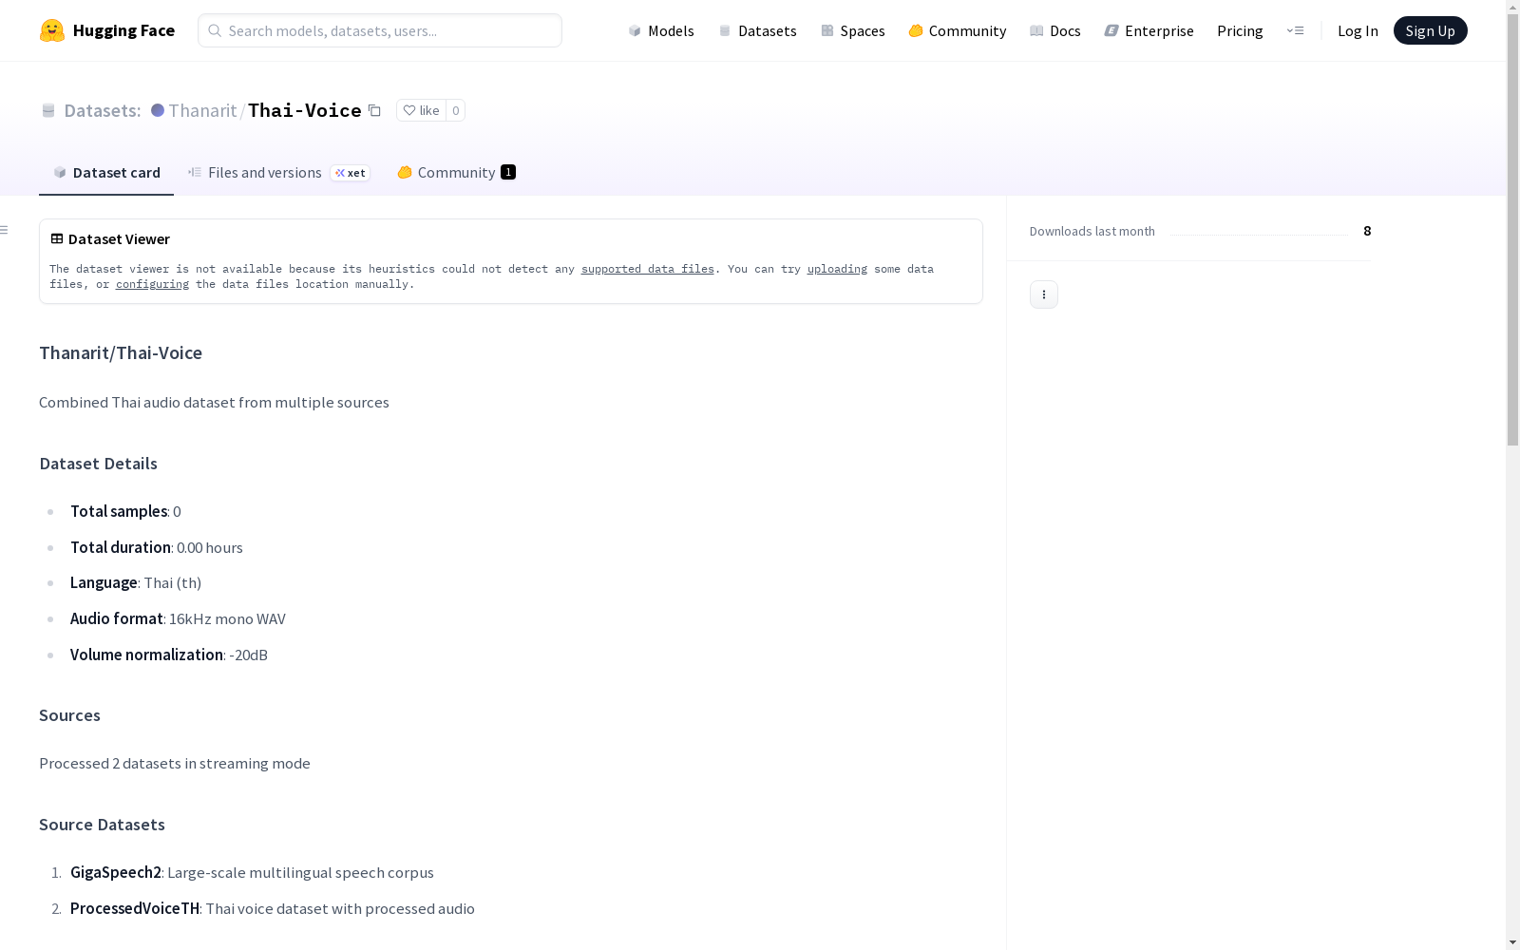Open Docs in the top navigation
The height and width of the screenshot is (950, 1520).
tap(1055, 30)
